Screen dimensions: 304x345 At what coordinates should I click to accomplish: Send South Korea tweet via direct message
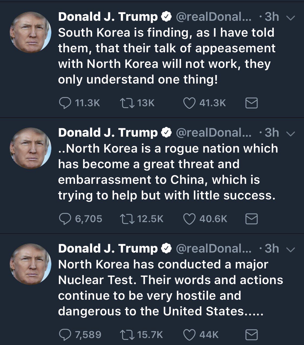point(251,103)
